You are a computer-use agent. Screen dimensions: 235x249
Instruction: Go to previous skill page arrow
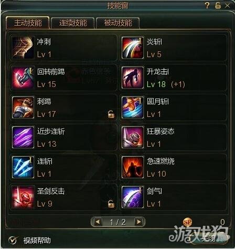(98, 222)
